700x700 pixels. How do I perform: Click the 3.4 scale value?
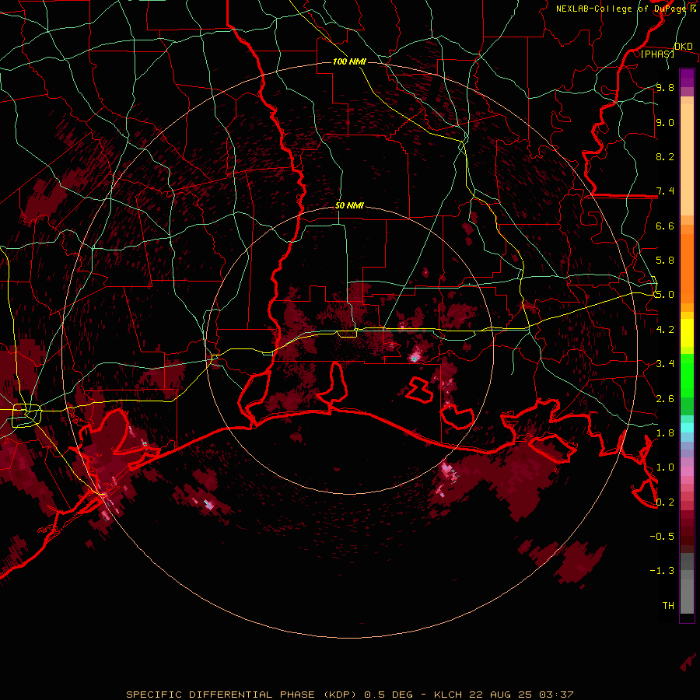tap(665, 364)
